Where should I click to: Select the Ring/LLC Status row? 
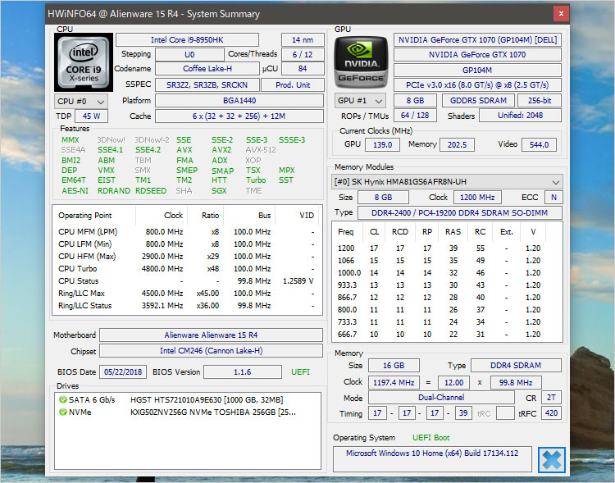(187, 306)
